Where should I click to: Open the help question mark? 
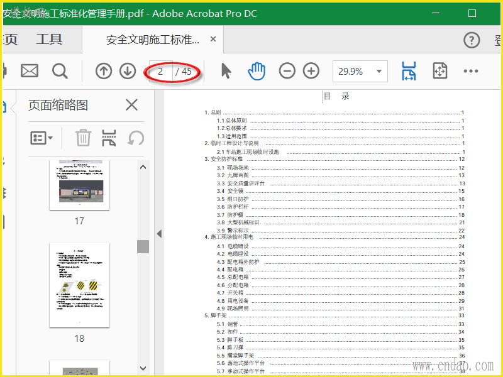[x=472, y=40]
